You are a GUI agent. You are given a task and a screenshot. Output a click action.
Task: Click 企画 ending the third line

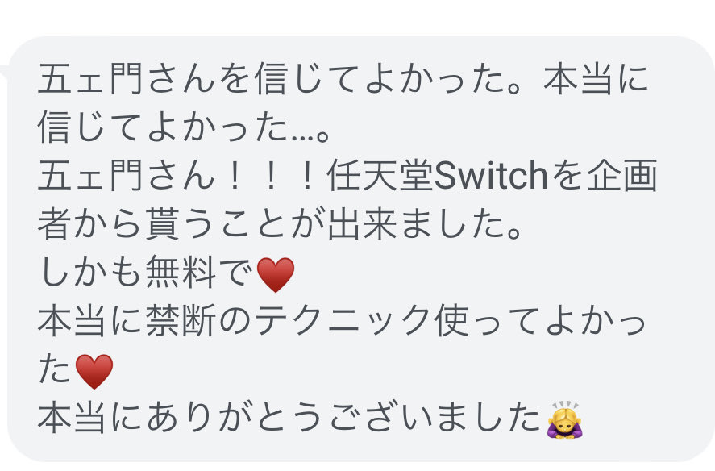click(x=621, y=176)
